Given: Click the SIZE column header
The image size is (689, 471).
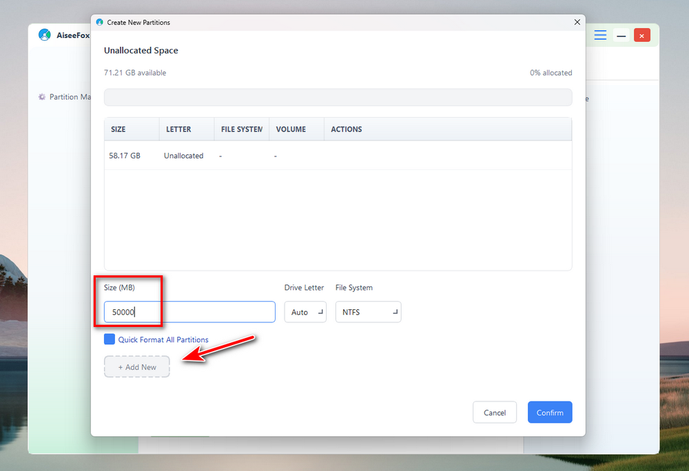Looking at the screenshot, I should coord(118,129).
